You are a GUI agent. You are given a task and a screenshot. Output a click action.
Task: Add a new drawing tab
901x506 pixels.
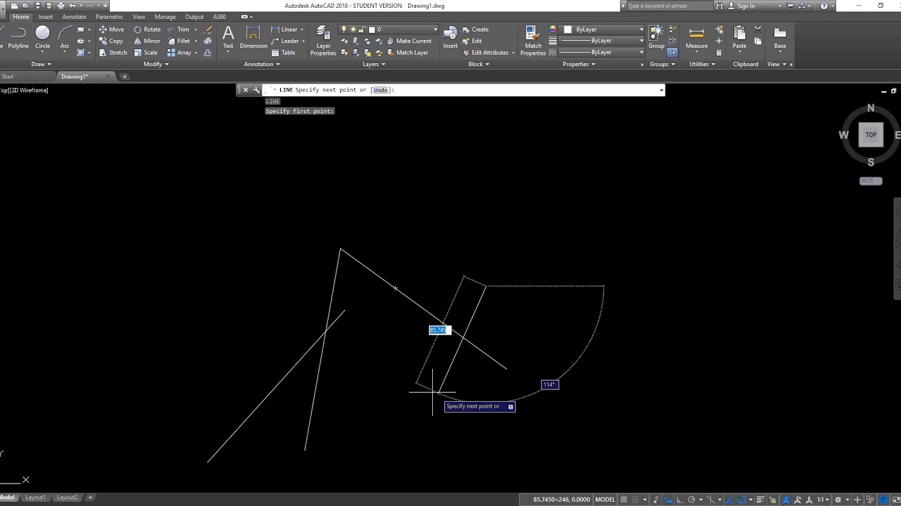pos(125,77)
